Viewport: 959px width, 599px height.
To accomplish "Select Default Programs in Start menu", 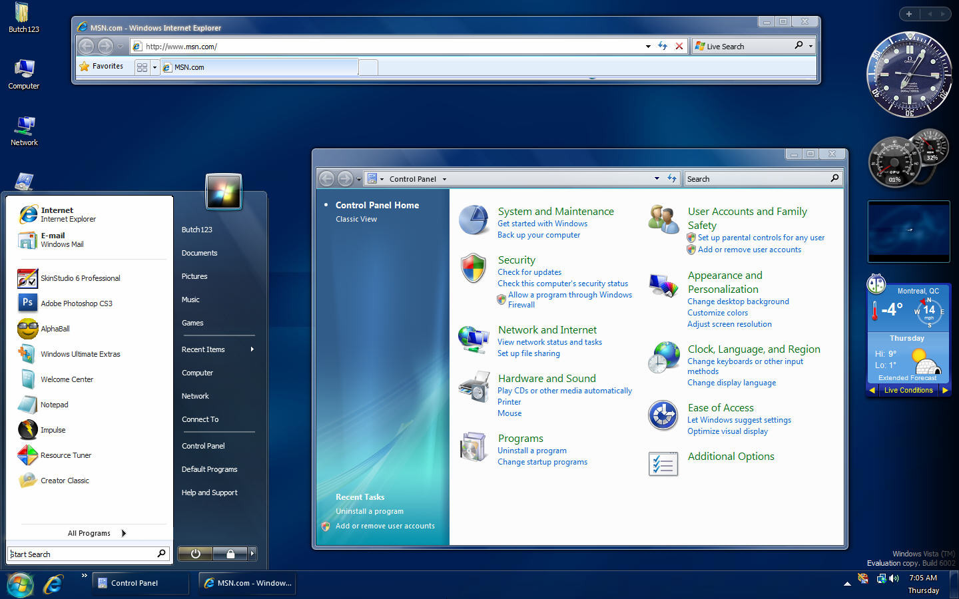I will click(x=209, y=469).
